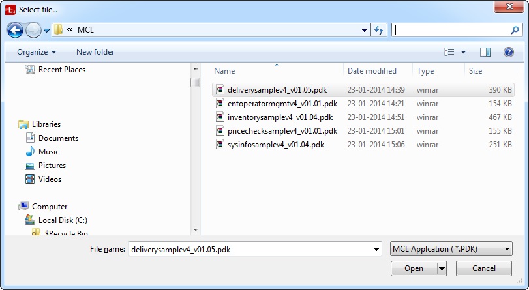This screenshot has width=529, height=290.
Task: Select the Music library icon
Action: (30, 152)
